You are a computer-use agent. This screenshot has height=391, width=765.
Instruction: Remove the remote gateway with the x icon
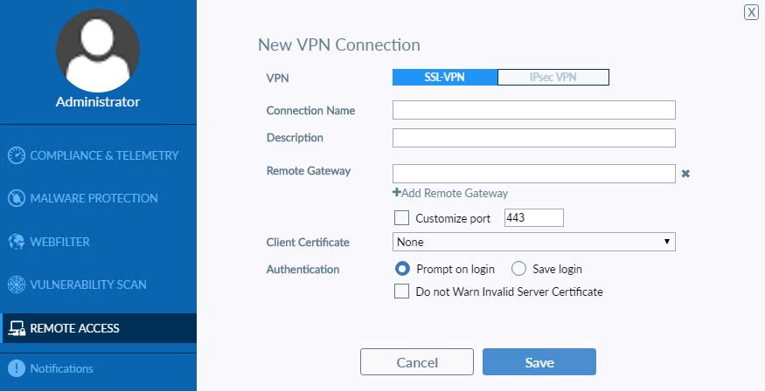tap(686, 174)
